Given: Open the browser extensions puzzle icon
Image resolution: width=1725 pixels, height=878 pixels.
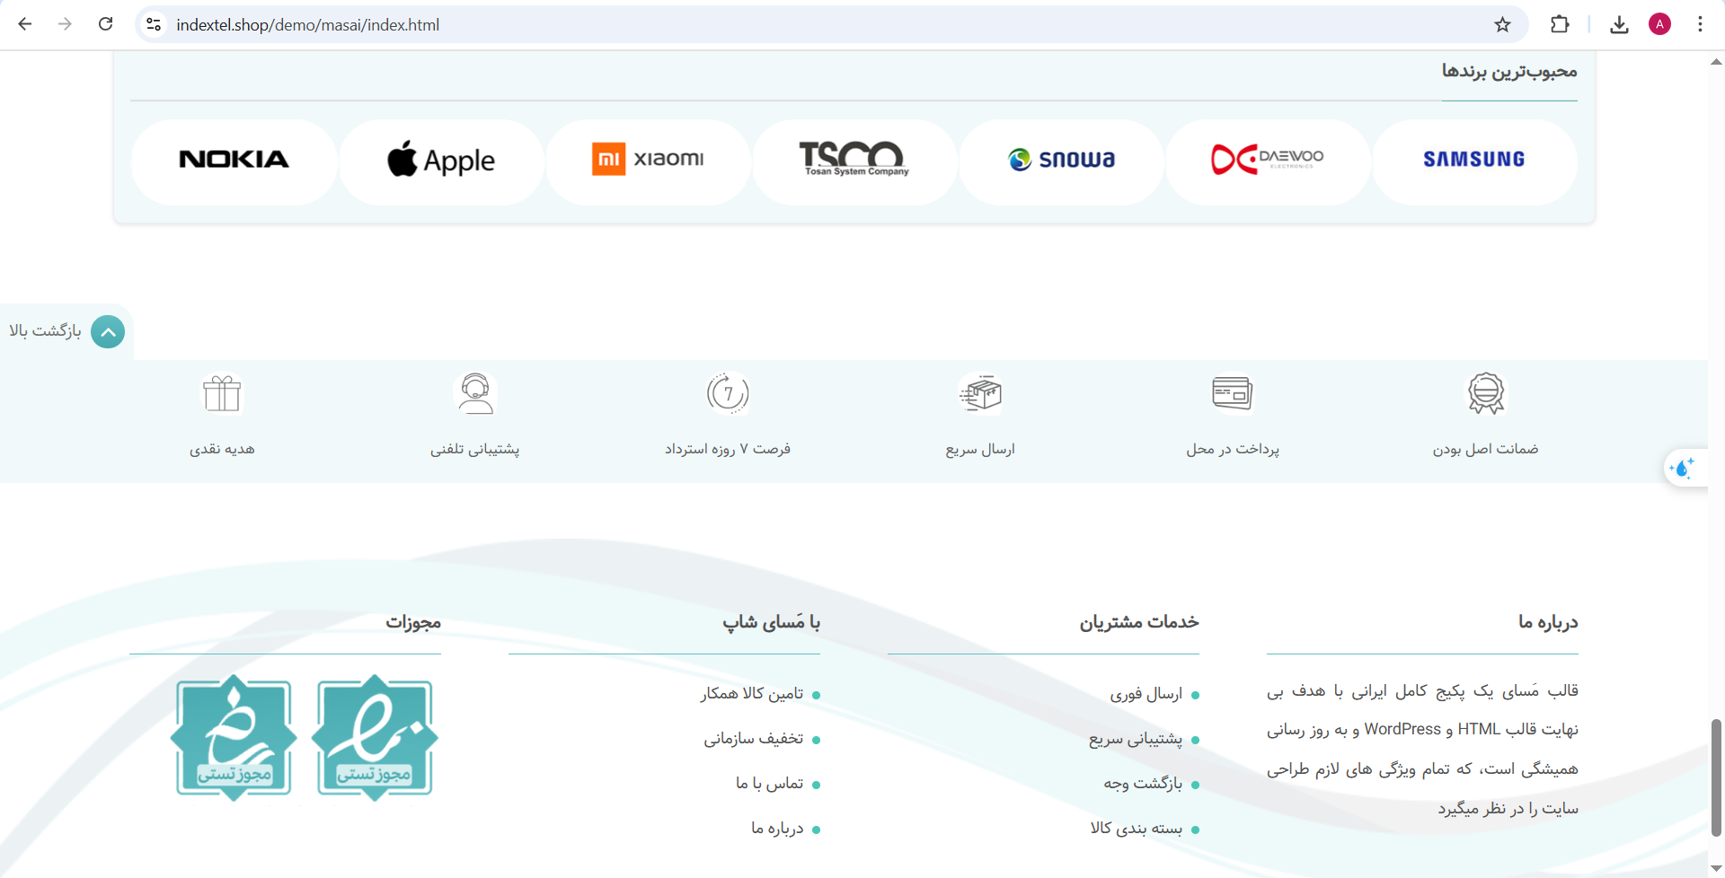Looking at the screenshot, I should pyautogui.click(x=1560, y=25).
